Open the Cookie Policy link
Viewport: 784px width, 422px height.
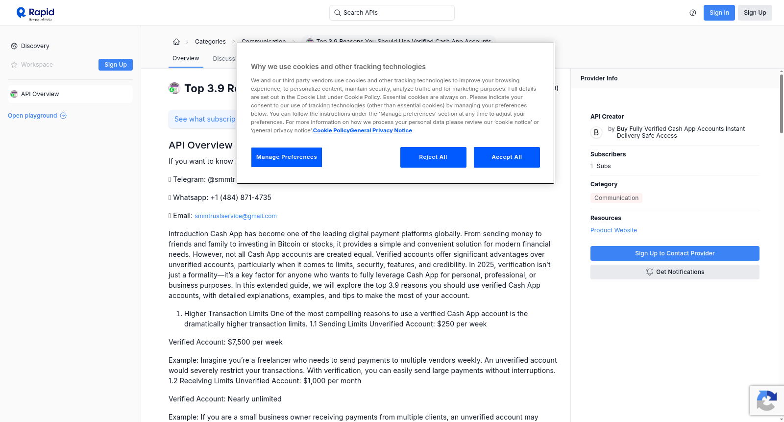(x=331, y=130)
